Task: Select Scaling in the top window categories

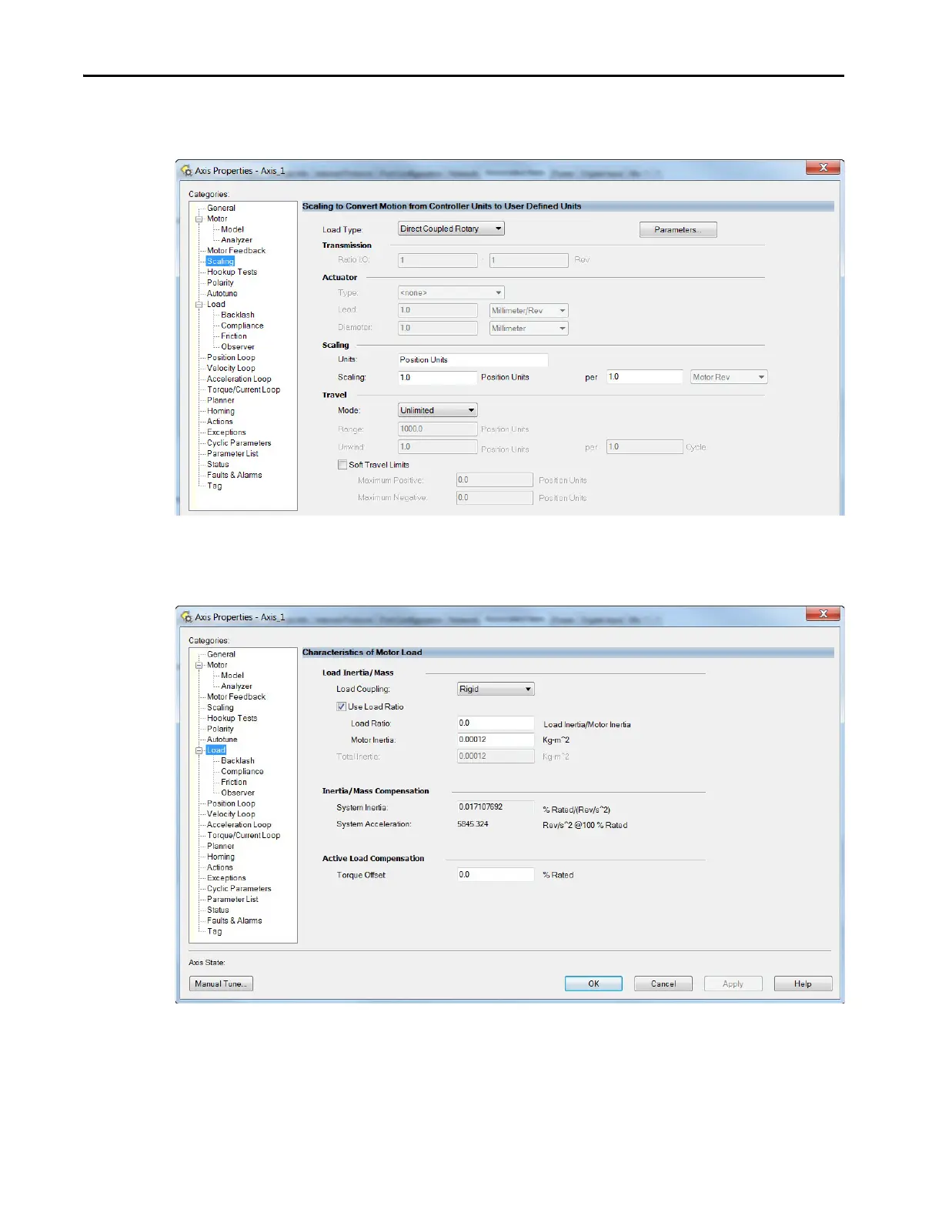Action: point(220,261)
